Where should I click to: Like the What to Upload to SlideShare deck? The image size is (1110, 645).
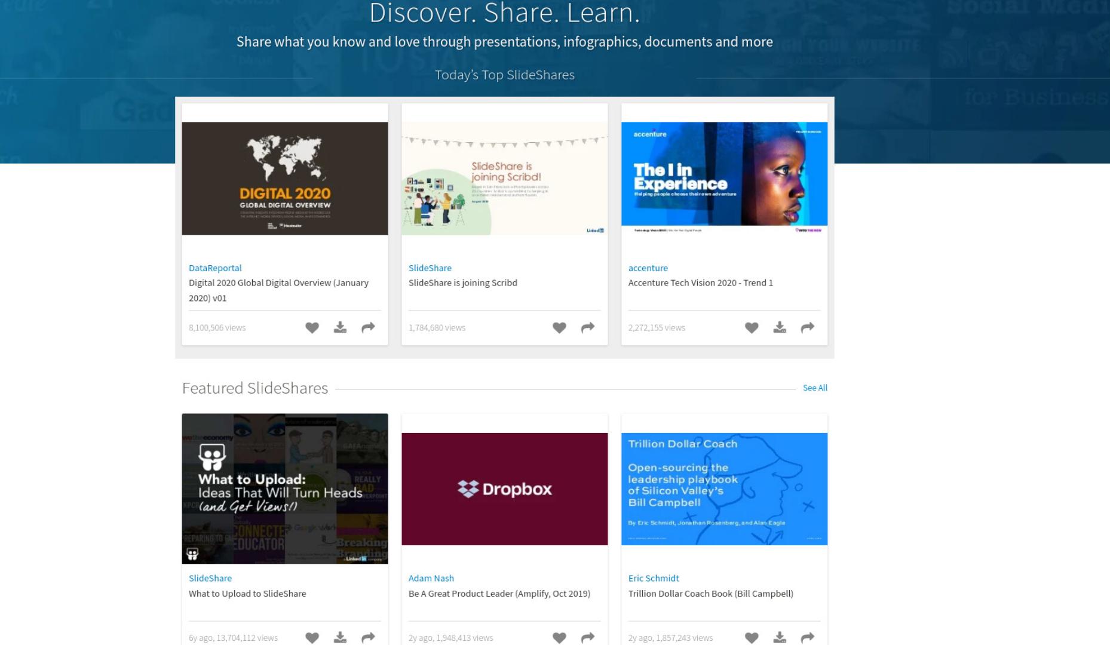pos(312,638)
